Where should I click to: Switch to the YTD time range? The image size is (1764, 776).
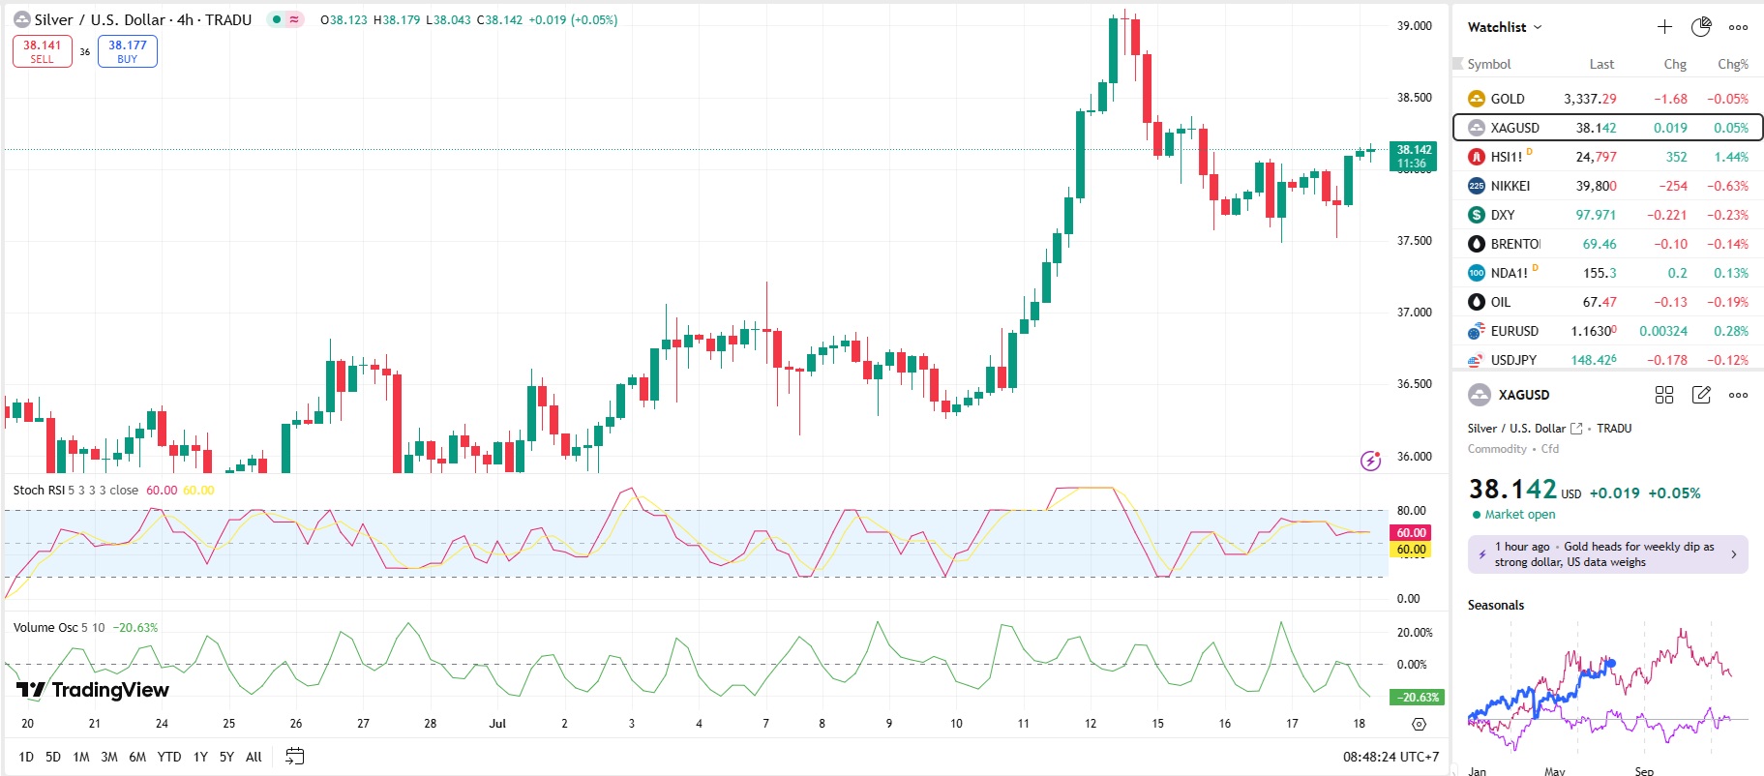pos(169,757)
